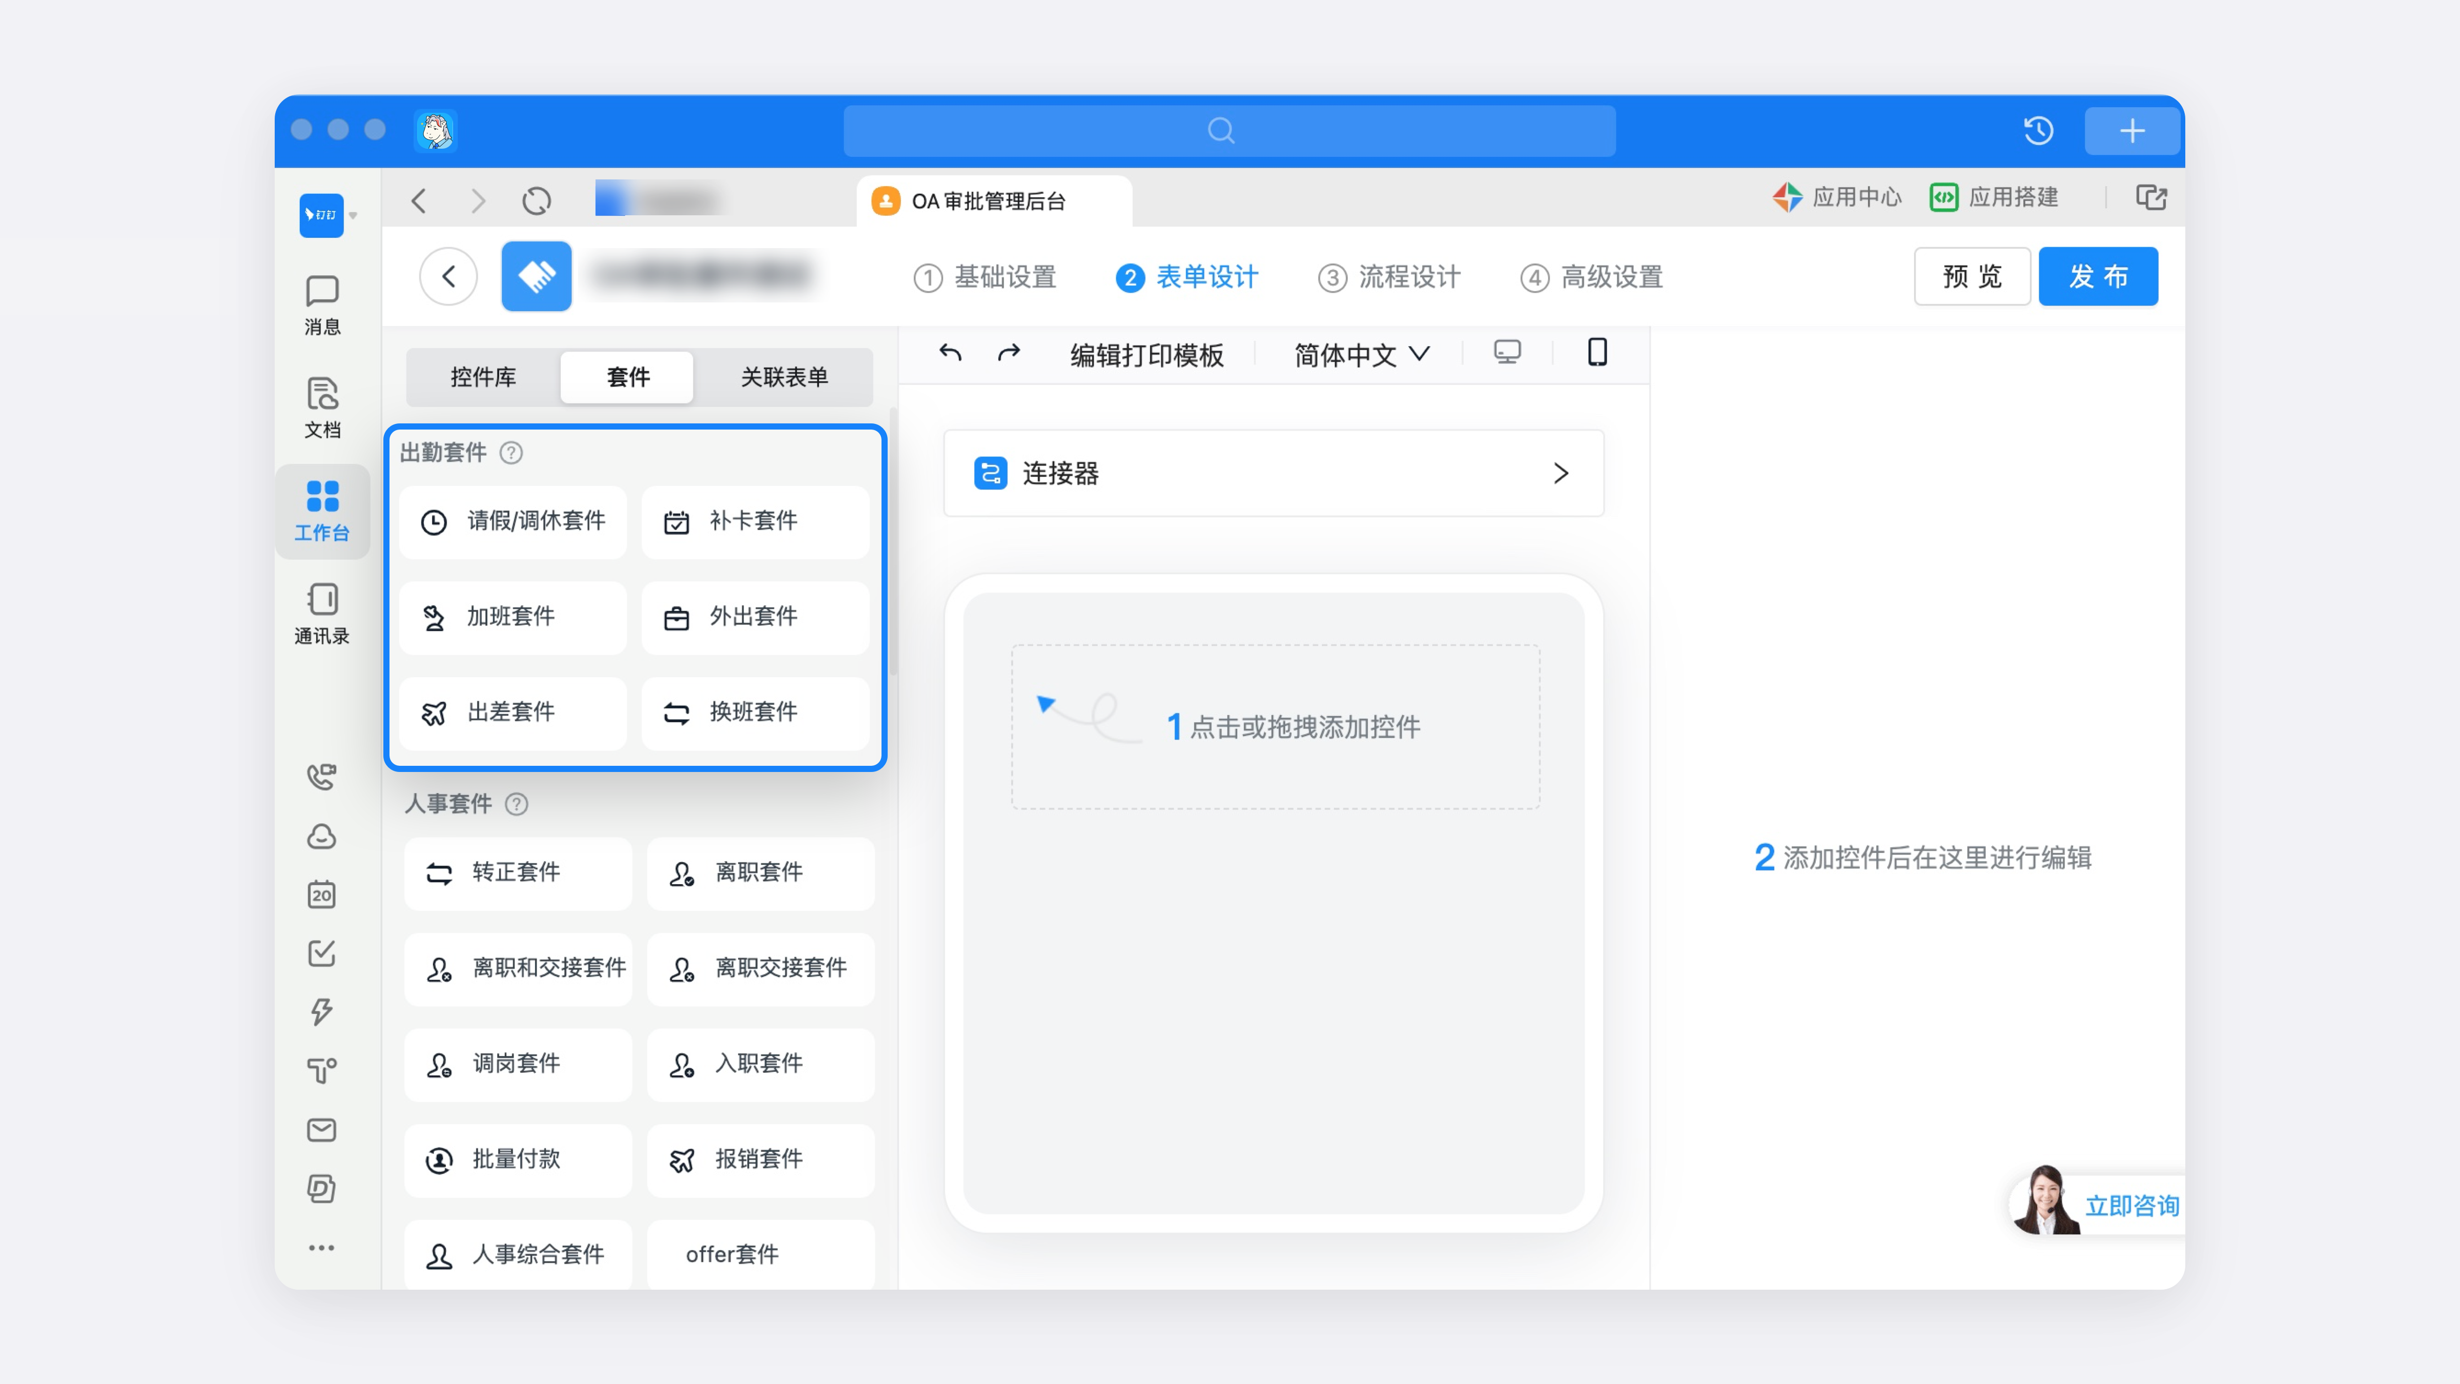Image resolution: width=2460 pixels, height=1384 pixels.
Task: Open the mail envelope sidebar icon
Action: tap(322, 1130)
